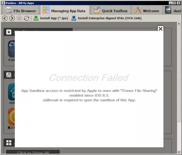Click the scrollbar up arrow
182x155 pixels.
[179, 24]
